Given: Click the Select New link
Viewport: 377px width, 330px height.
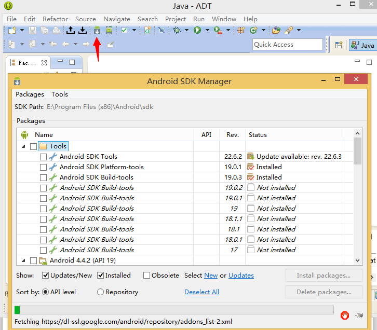Looking at the screenshot, I should 211,275.
